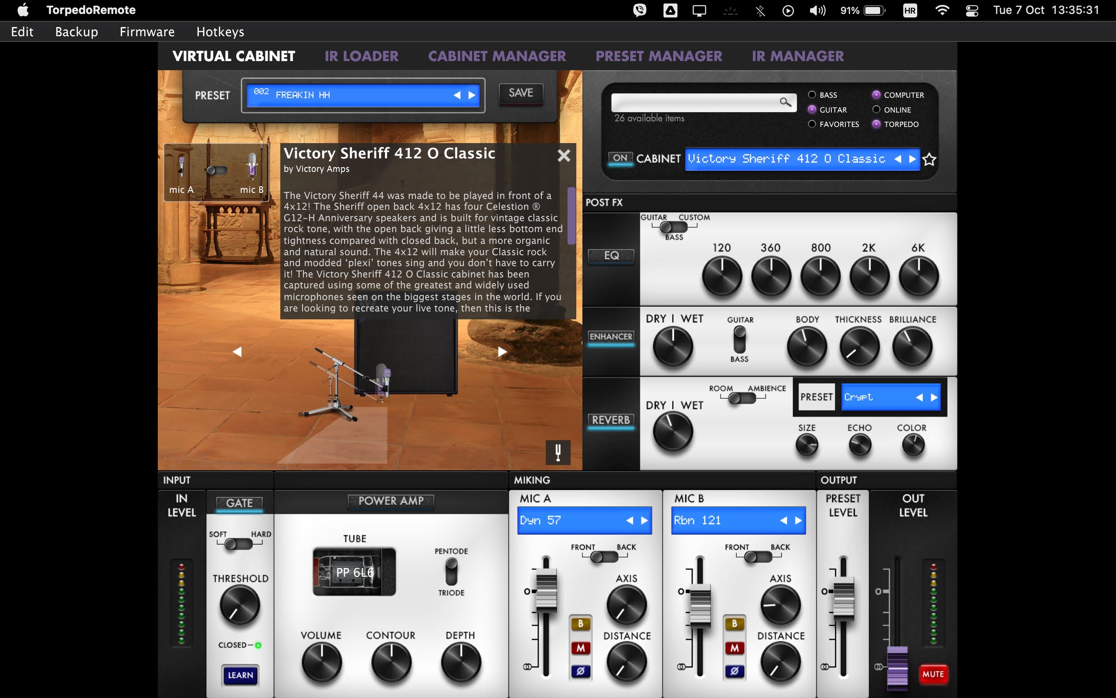Mute Mic B with the M button

click(734, 648)
